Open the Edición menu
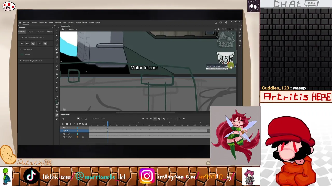The width and height of the screenshot is (332, 186). pos(41,22)
